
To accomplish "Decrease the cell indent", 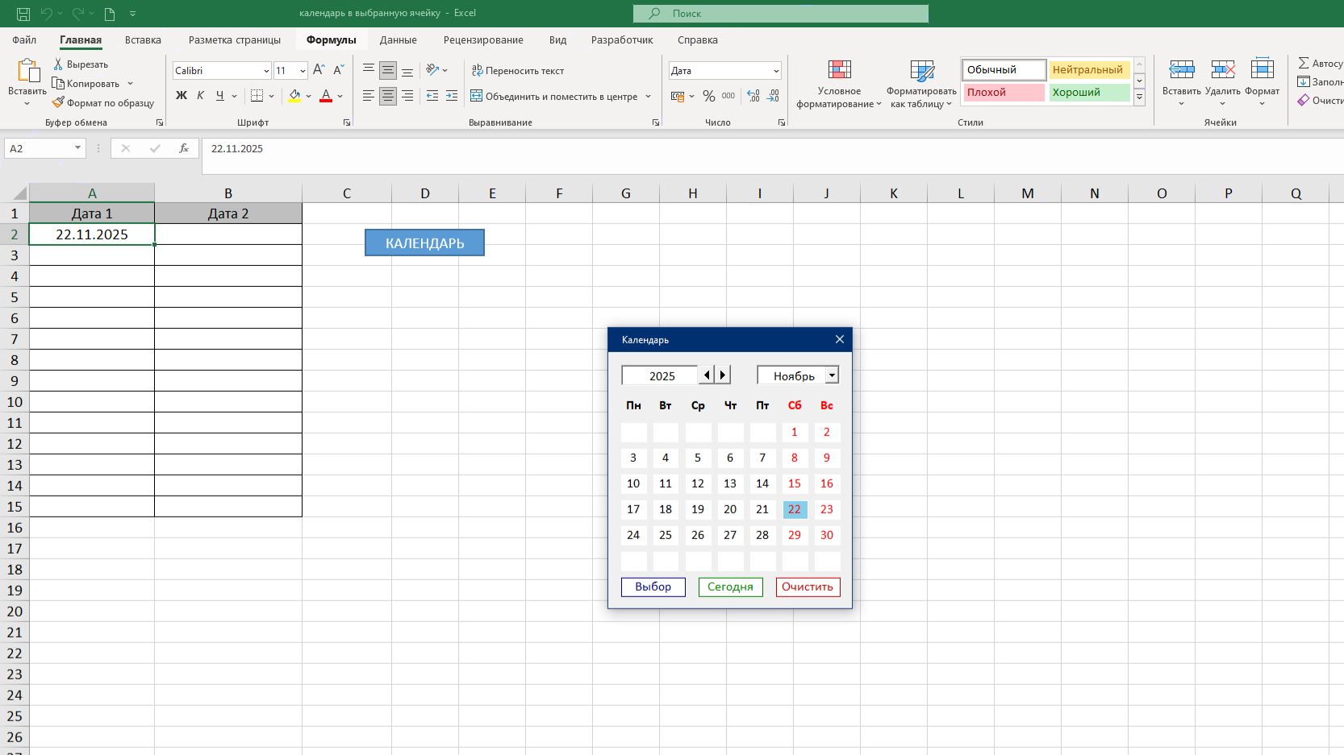I will 432,96.
